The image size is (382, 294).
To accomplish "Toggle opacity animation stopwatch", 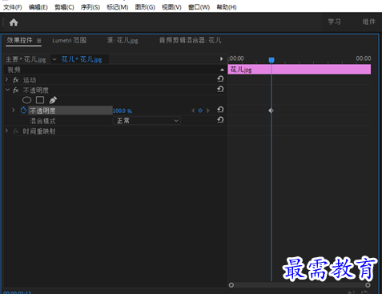I will (24, 110).
